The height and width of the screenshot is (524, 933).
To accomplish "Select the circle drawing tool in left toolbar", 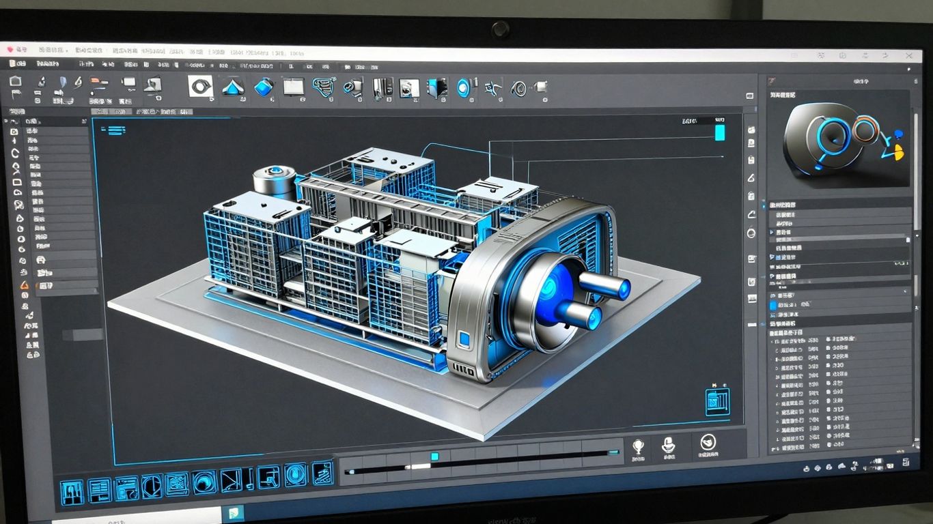I will (15, 153).
